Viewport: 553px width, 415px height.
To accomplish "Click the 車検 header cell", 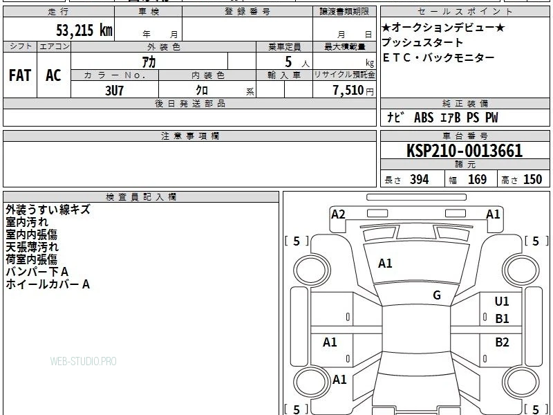I will (149, 11).
